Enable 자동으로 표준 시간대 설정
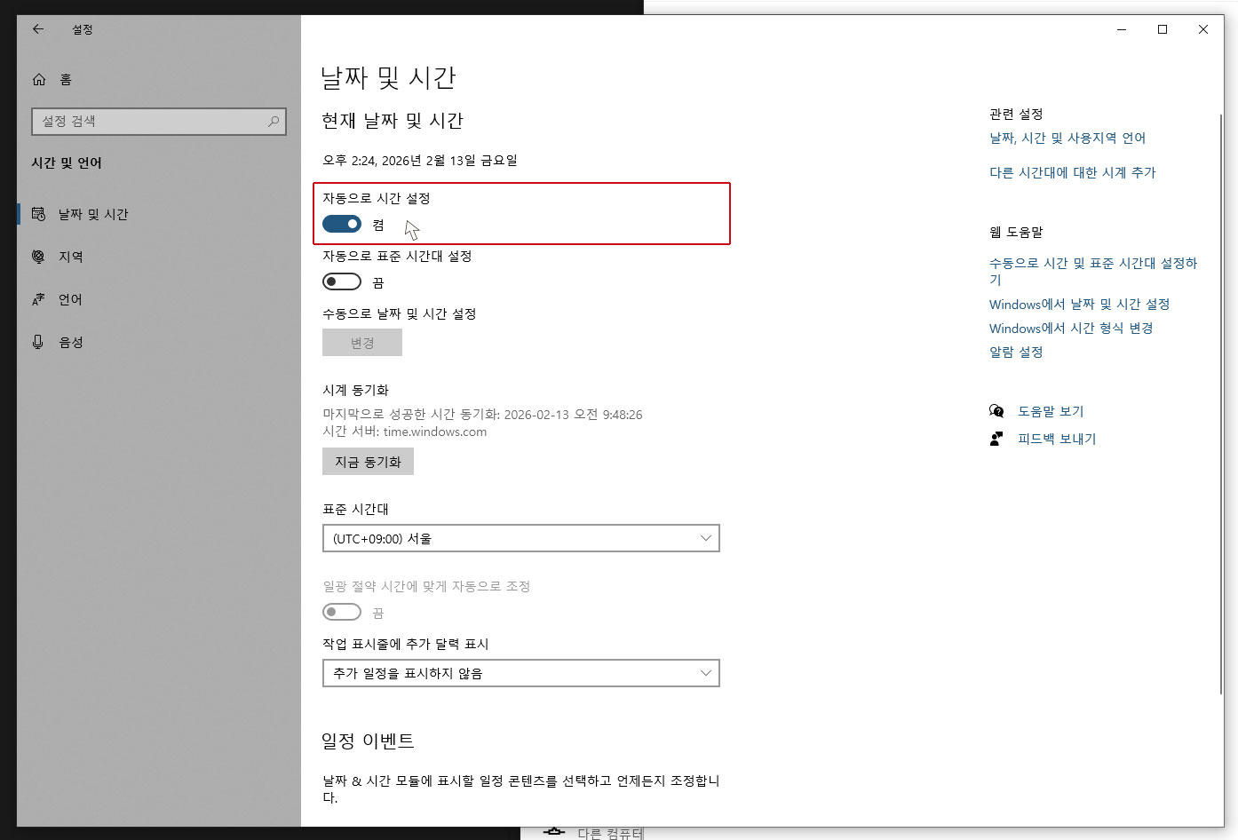1238x840 pixels. (x=342, y=281)
